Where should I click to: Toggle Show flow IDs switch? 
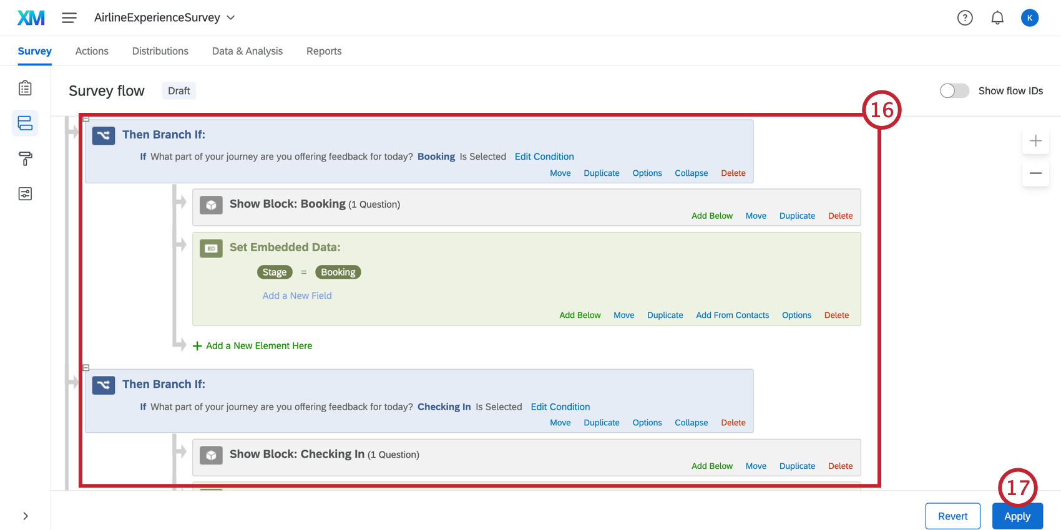coord(954,90)
